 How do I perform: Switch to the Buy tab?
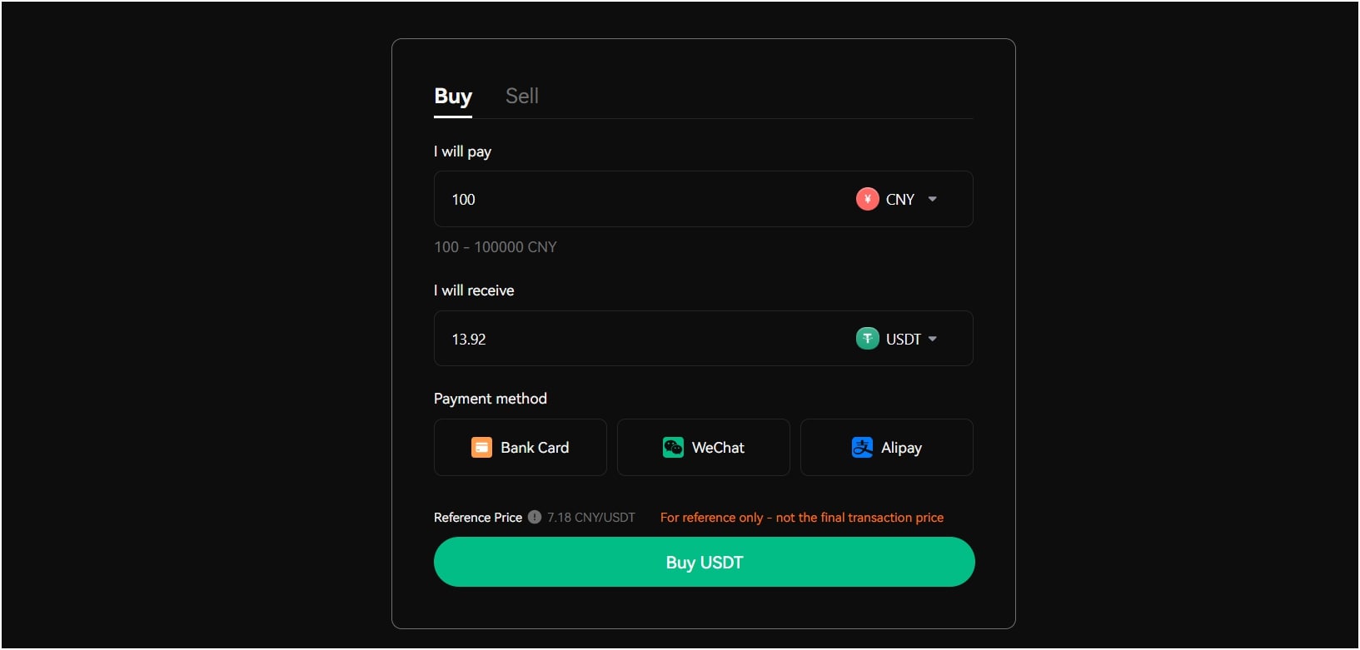[453, 97]
